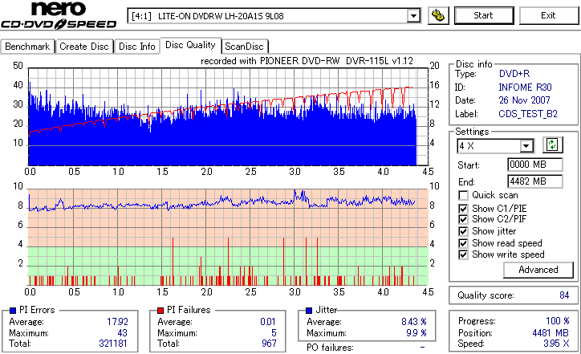
Task: Click PI Failures average 0.01
Action: point(268,322)
